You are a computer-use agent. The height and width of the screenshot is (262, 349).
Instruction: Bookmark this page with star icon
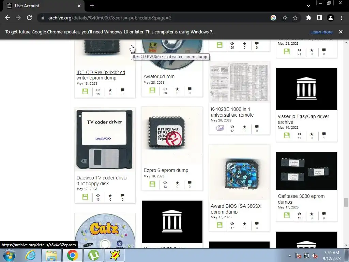pyautogui.click(x=295, y=18)
